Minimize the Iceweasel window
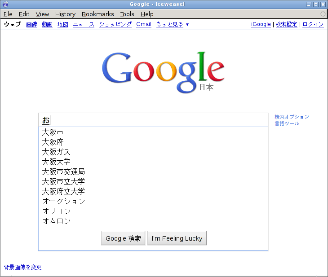 coord(309,4)
